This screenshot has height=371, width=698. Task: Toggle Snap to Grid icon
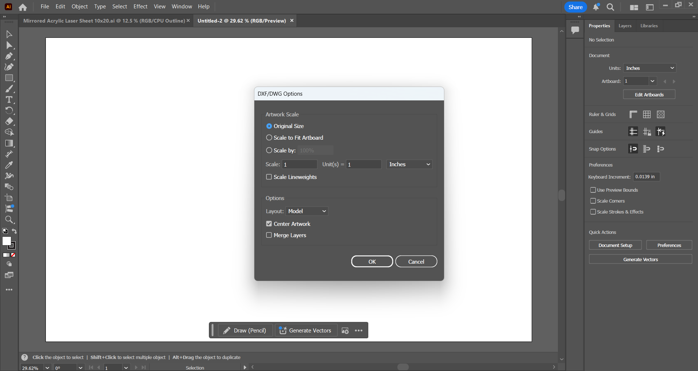tap(647, 149)
